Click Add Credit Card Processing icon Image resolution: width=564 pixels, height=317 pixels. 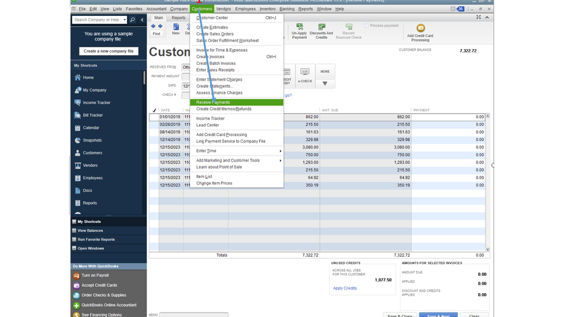[x=420, y=33]
